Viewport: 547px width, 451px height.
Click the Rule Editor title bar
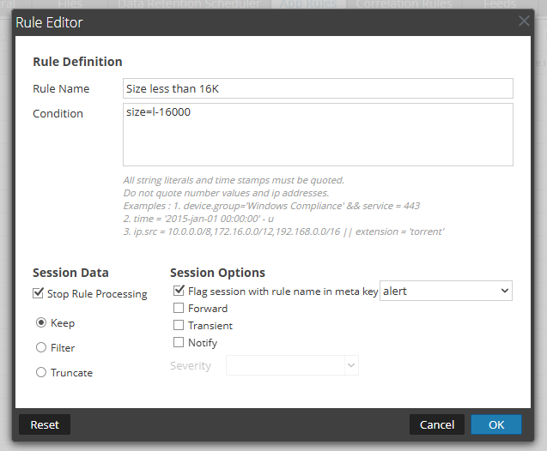pyautogui.click(x=258, y=21)
